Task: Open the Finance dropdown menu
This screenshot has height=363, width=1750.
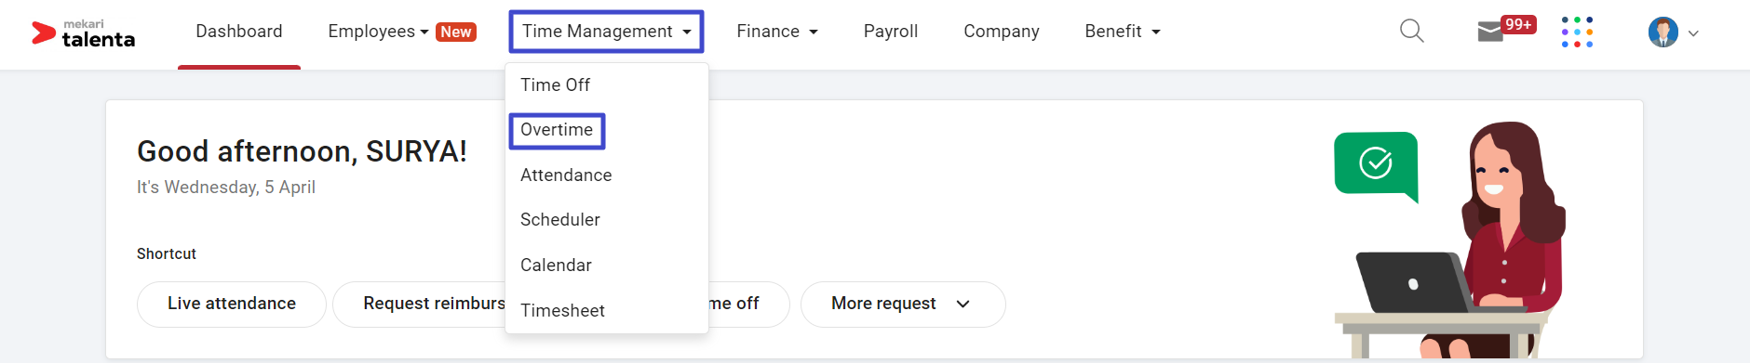Action: tap(777, 32)
